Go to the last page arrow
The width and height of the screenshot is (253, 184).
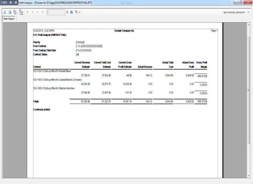[x=42, y=12]
